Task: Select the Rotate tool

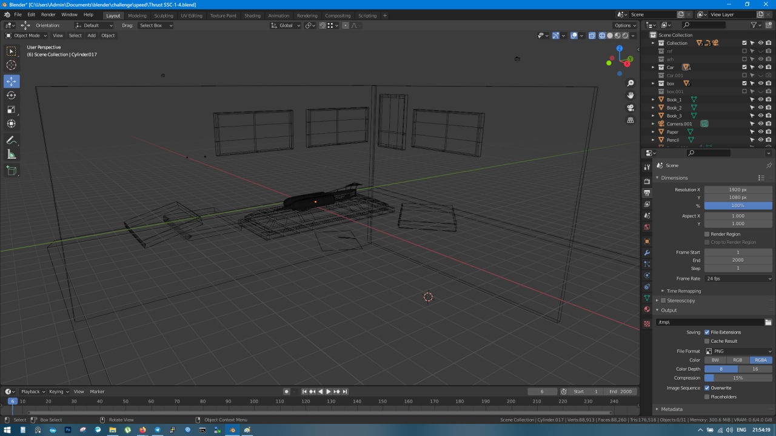Action: 12,96
